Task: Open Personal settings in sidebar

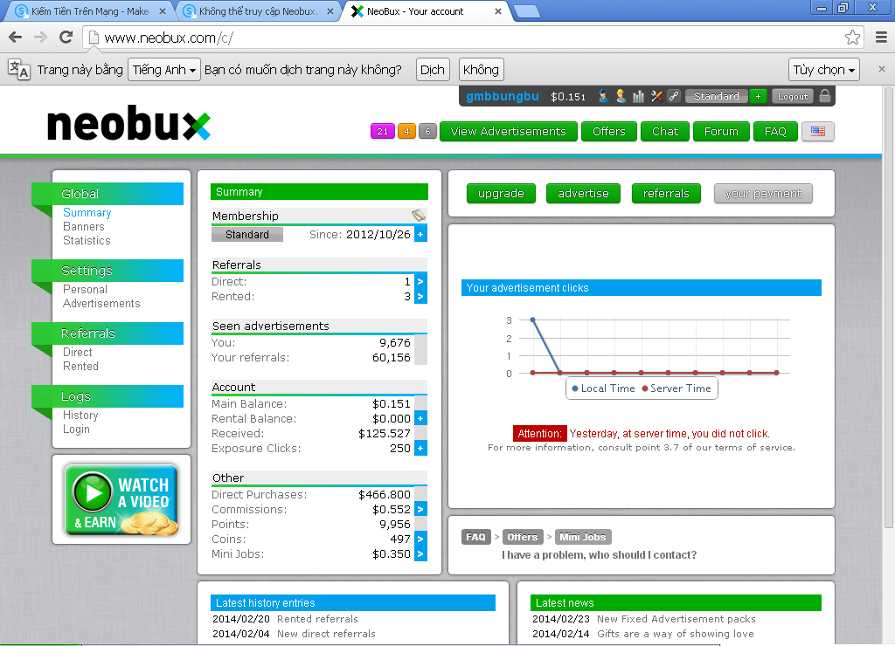Action: [x=85, y=289]
